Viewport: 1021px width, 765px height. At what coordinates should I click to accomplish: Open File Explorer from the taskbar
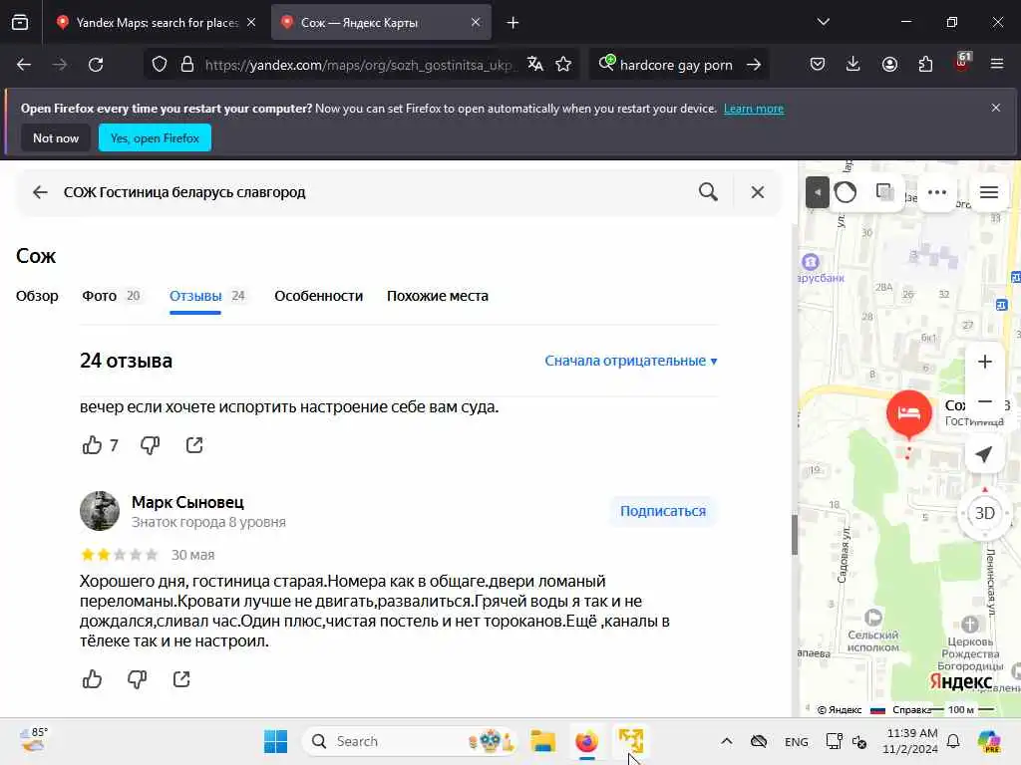(542, 741)
